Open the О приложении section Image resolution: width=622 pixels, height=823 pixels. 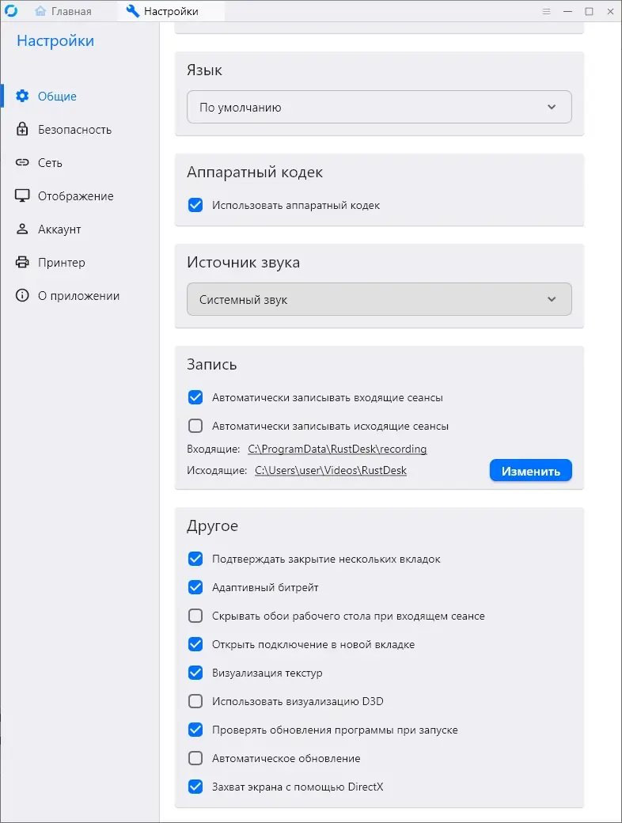[79, 295]
